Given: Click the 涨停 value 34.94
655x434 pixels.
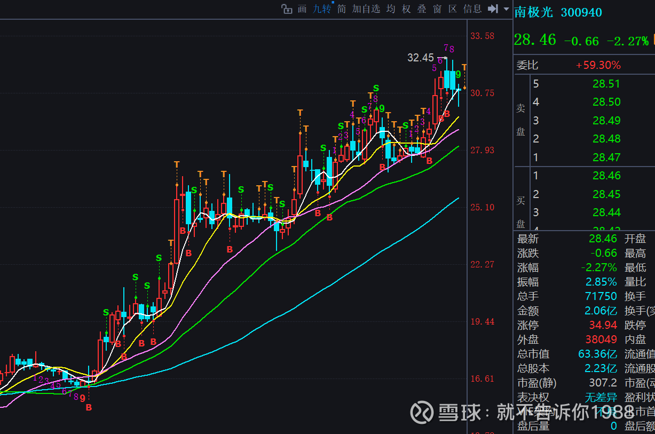Looking at the screenshot, I should click(603, 325).
